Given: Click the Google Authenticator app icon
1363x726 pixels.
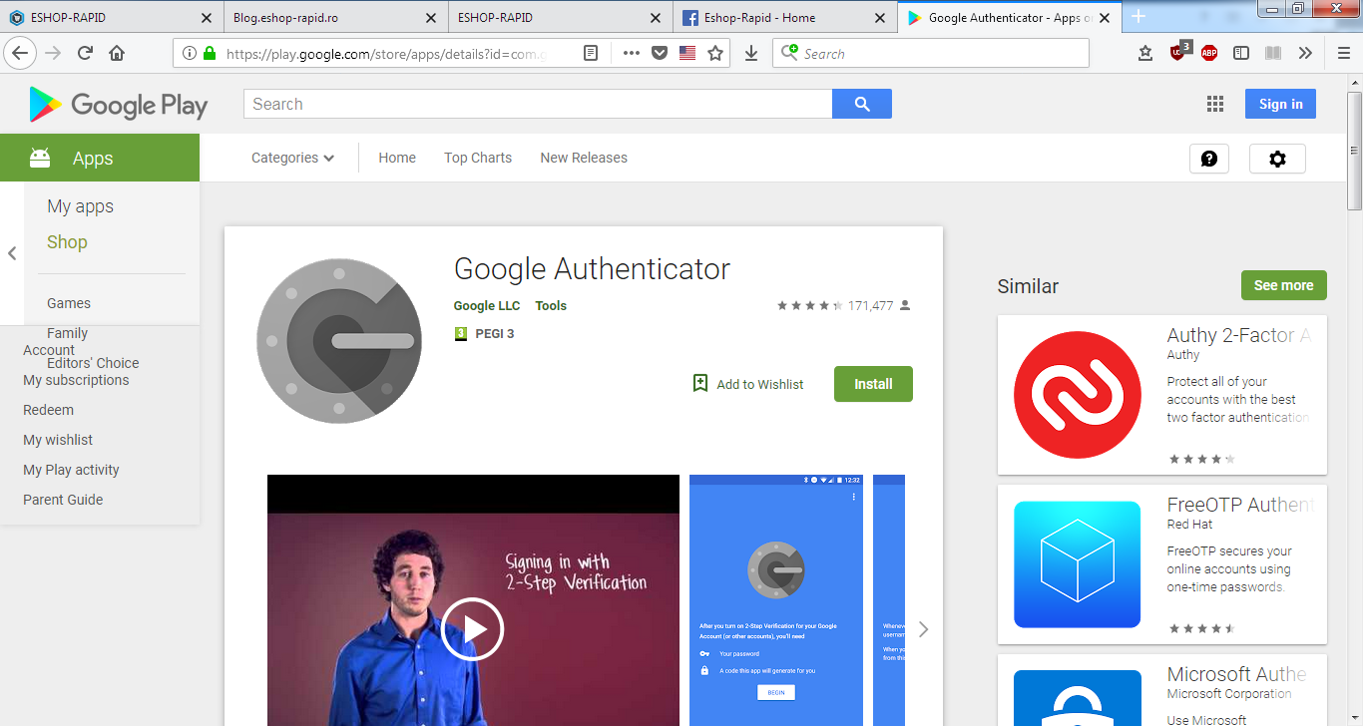Looking at the screenshot, I should coord(339,341).
